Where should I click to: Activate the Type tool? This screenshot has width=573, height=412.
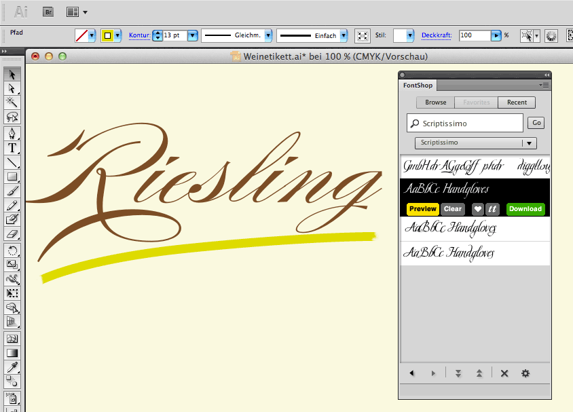[x=12, y=146]
